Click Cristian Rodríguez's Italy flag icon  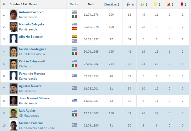75,53
